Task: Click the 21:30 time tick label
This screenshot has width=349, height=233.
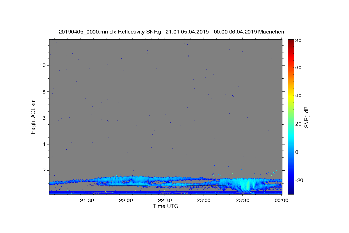Action: point(87,201)
